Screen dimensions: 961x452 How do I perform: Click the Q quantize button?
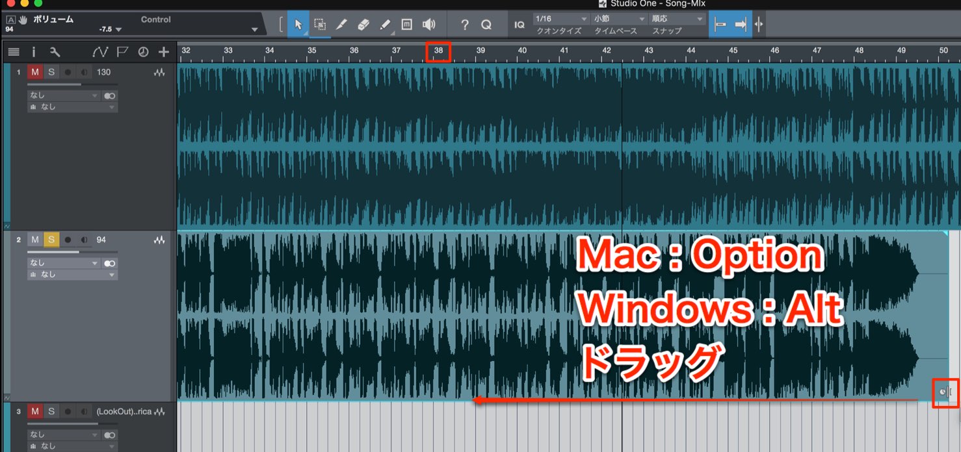[x=486, y=25]
